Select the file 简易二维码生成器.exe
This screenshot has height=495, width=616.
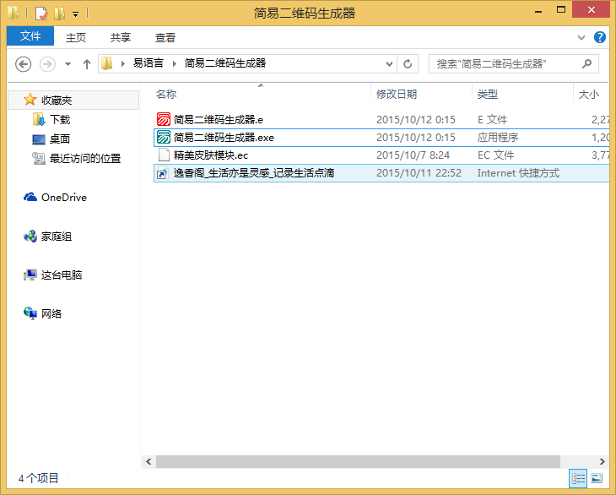coord(381,137)
